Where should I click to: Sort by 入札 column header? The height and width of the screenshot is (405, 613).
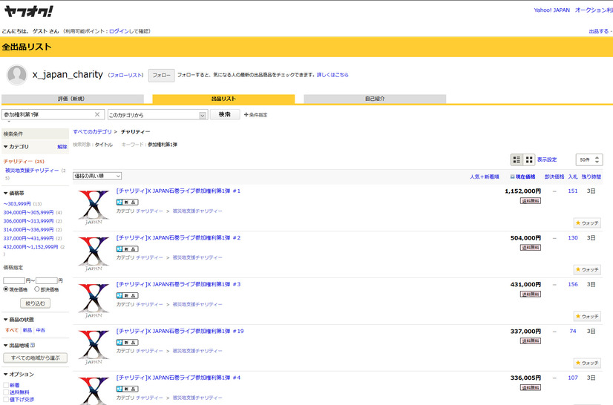click(573, 177)
